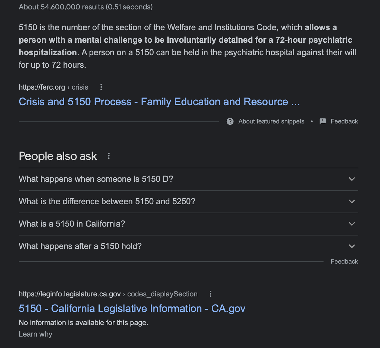
Task: Click Feedback text beside featured snippet
Action: click(344, 121)
